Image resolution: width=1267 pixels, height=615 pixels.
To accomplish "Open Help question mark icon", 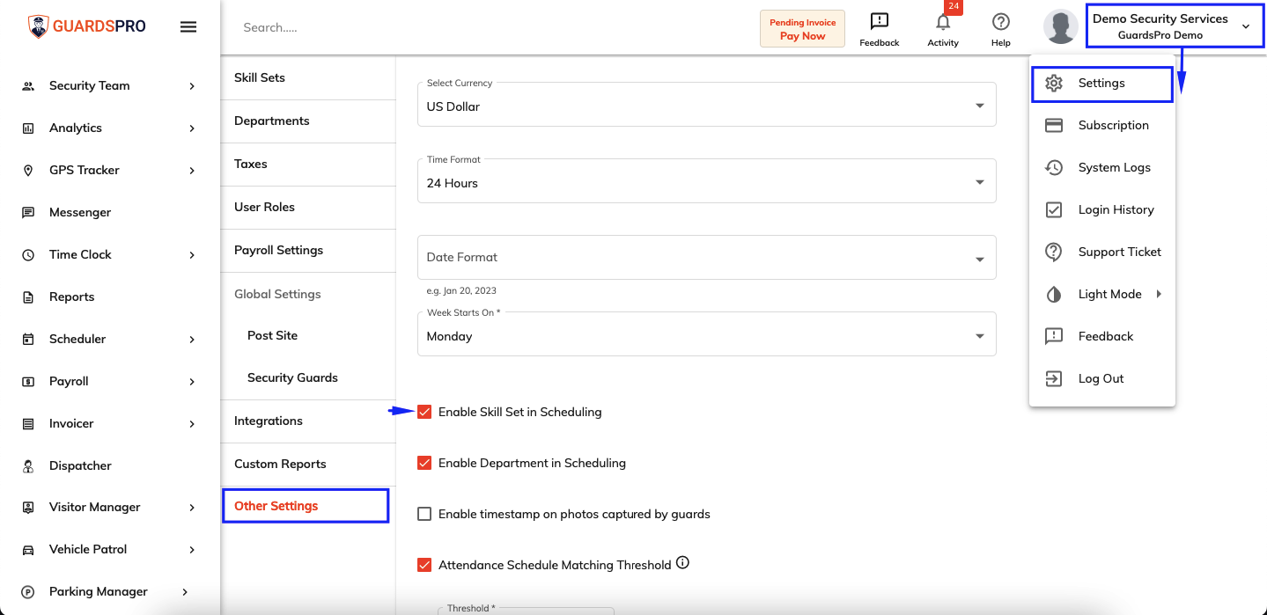I will pos(1000,22).
